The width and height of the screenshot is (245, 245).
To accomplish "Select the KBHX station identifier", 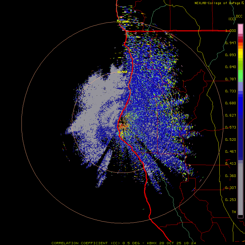I will 152,243.
